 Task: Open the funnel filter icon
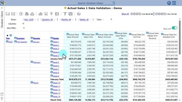[65, 14]
